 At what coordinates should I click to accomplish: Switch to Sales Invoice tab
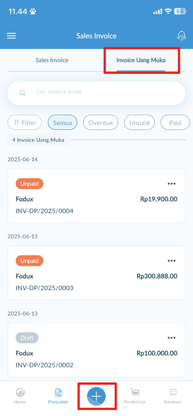[52, 60]
